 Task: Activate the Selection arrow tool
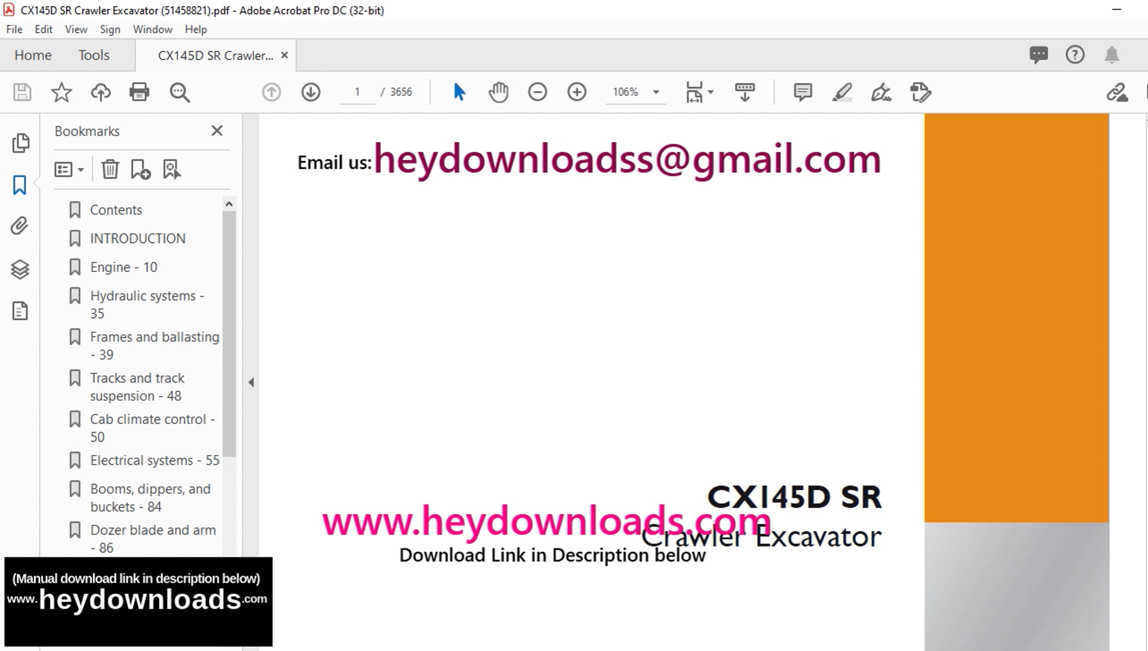(x=459, y=92)
